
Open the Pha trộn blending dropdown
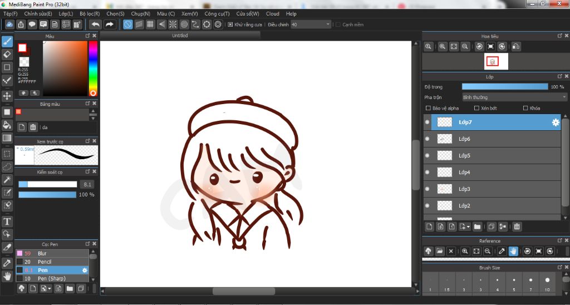pyautogui.click(x=514, y=97)
